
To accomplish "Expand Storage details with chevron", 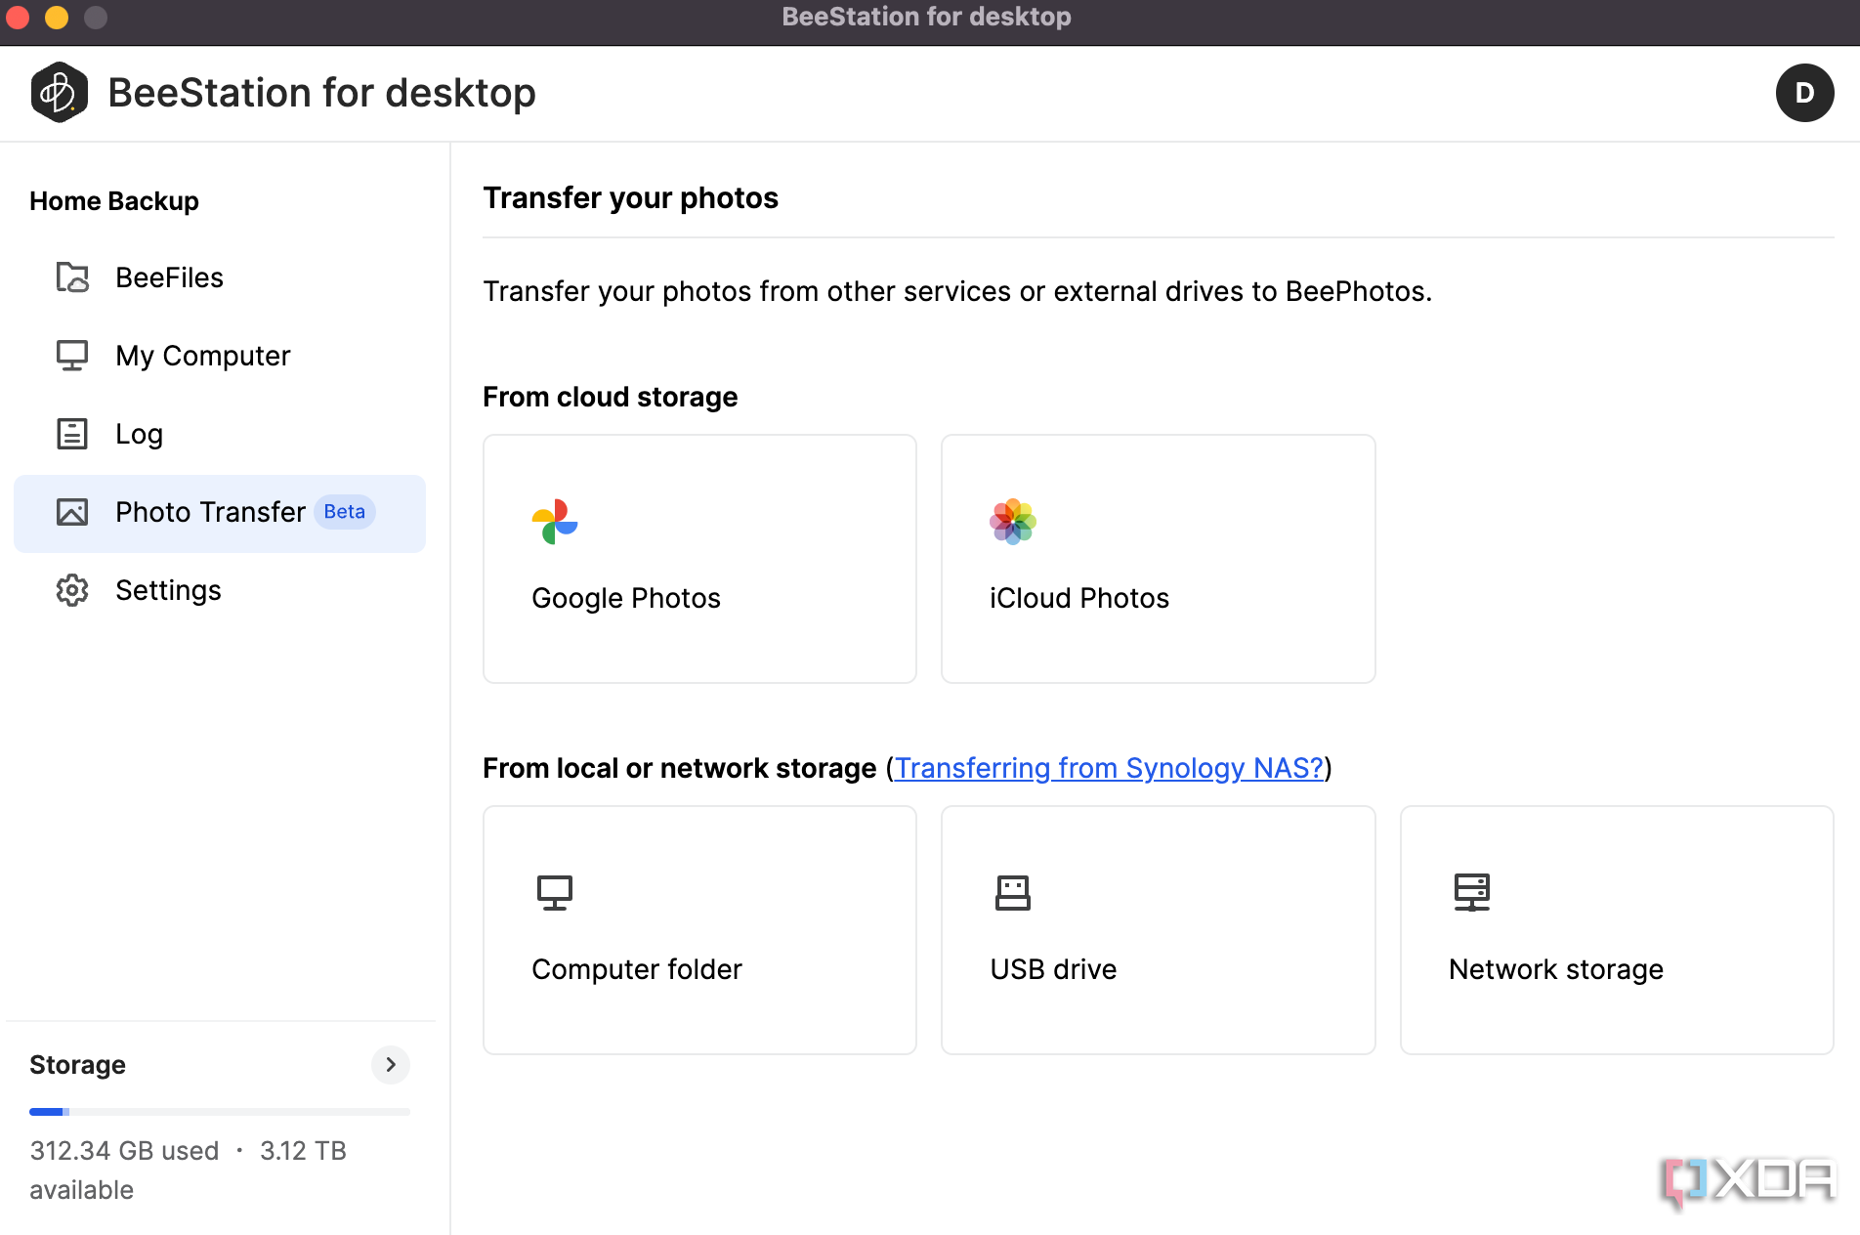I will pyautogui.click(x=391, y=1065).
